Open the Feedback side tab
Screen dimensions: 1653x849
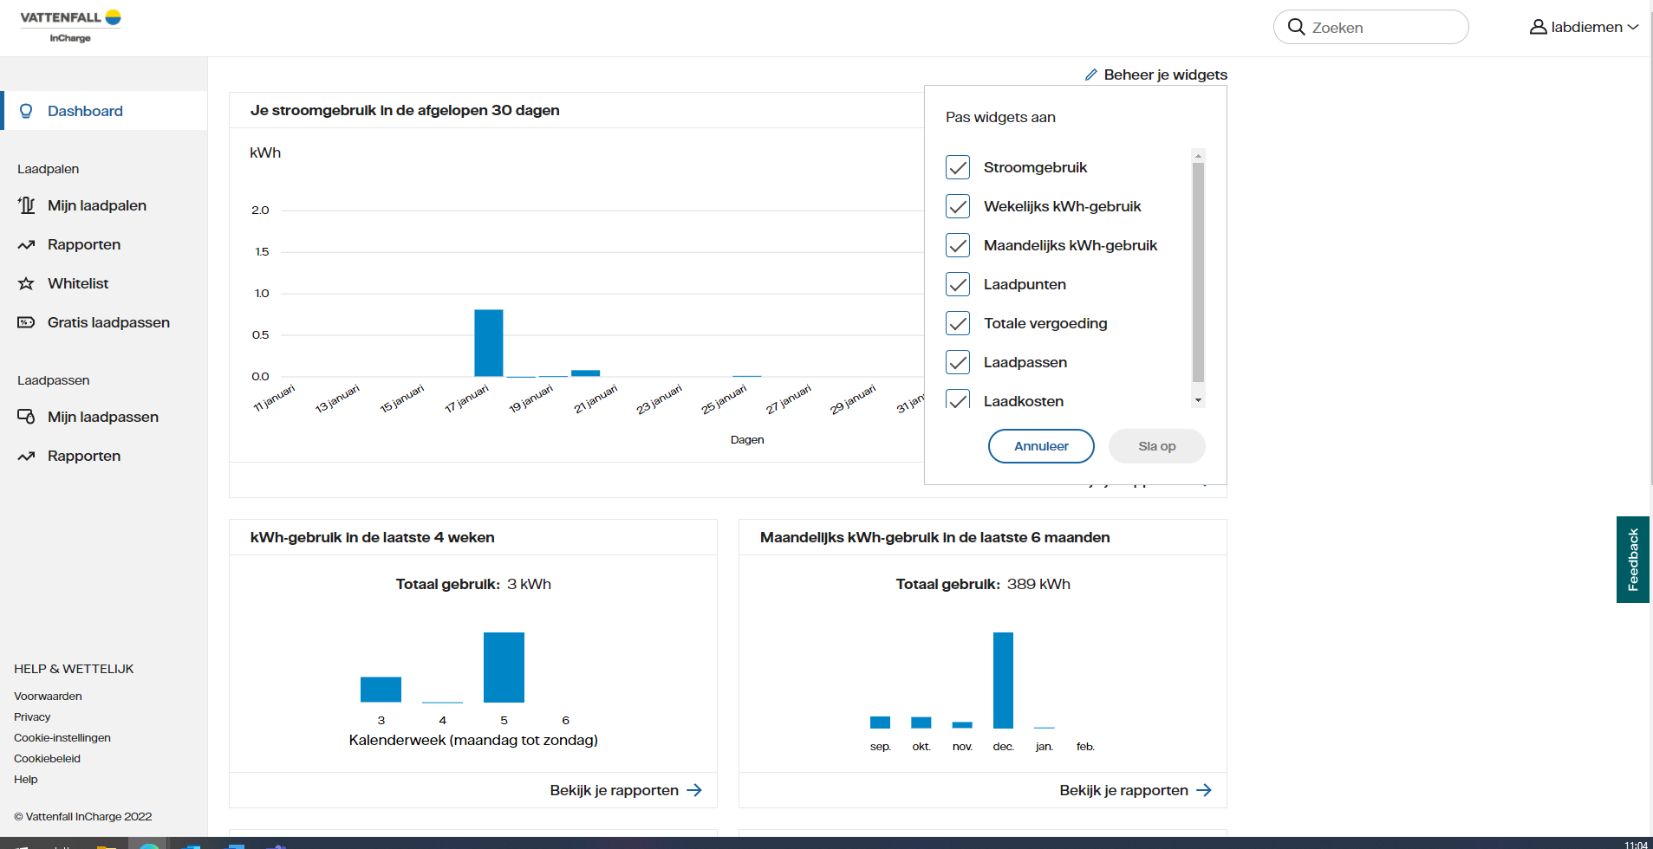point(1633,559)
